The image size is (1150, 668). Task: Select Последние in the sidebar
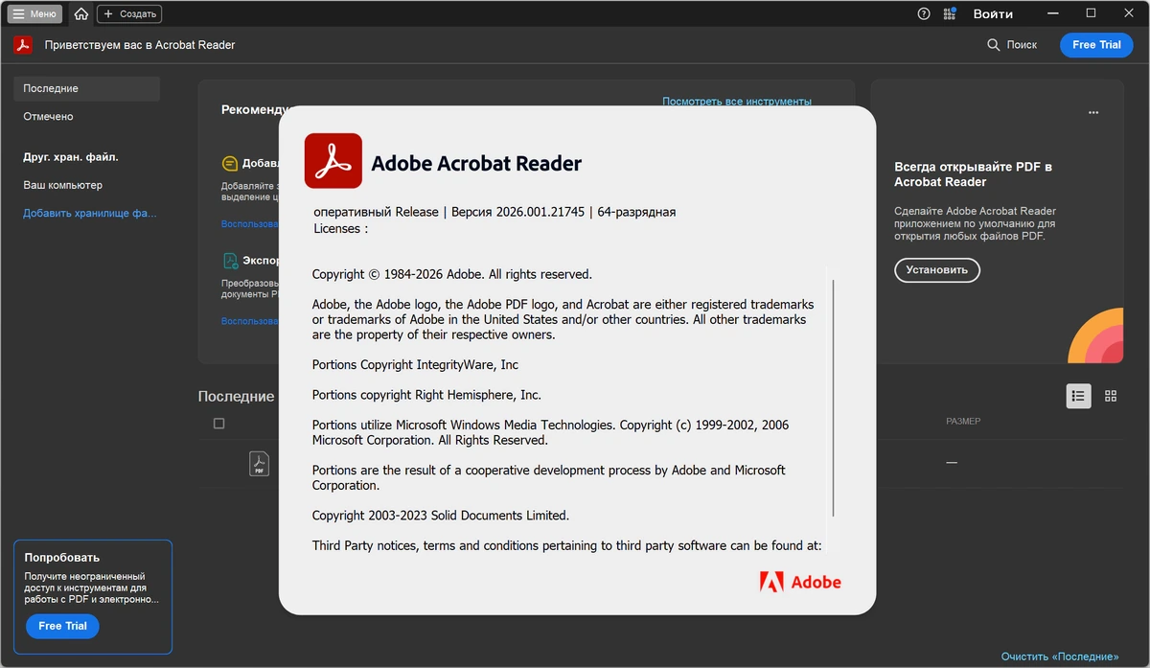(86, 88)
